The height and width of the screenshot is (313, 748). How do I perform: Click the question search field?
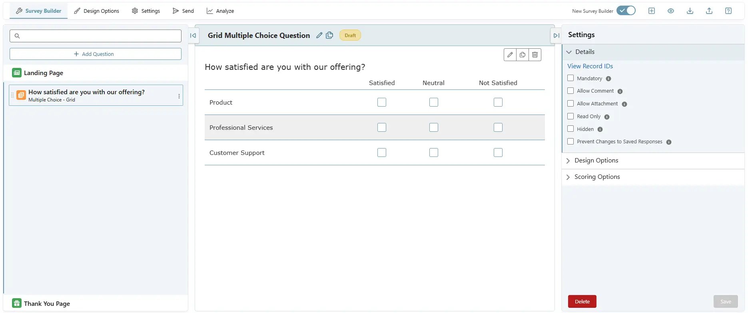point(96,36)
